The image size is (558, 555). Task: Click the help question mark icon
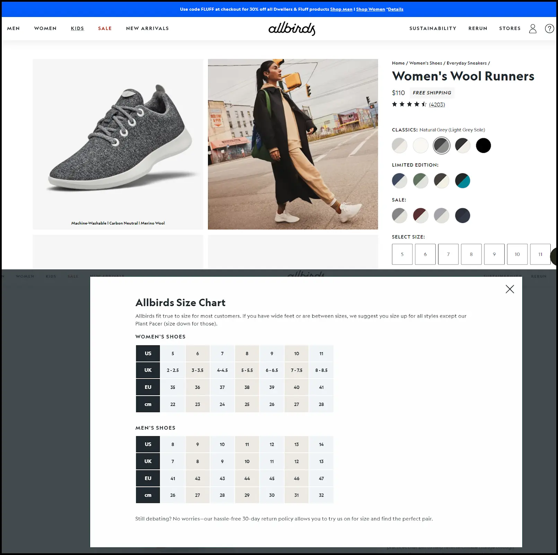(549, 28)
